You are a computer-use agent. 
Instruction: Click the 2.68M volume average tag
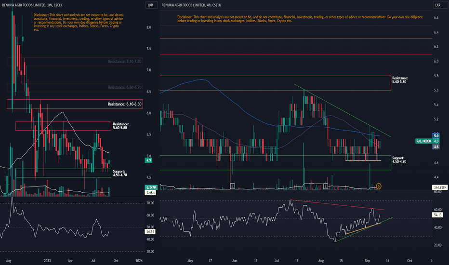pyautogui.click(x=151, y=193)
